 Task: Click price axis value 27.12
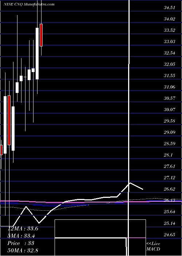pyautogui.click(x=169, y=178)
